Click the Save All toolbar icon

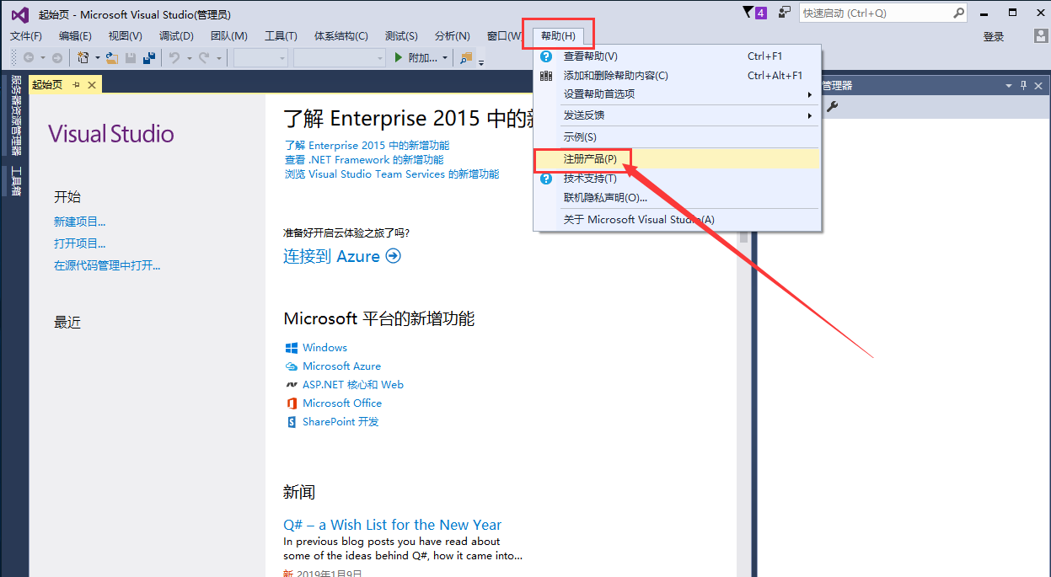(149, 57)
